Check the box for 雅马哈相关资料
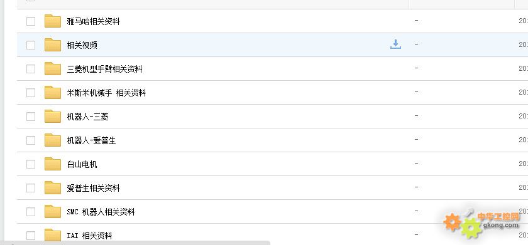 [x=31, y=21]
